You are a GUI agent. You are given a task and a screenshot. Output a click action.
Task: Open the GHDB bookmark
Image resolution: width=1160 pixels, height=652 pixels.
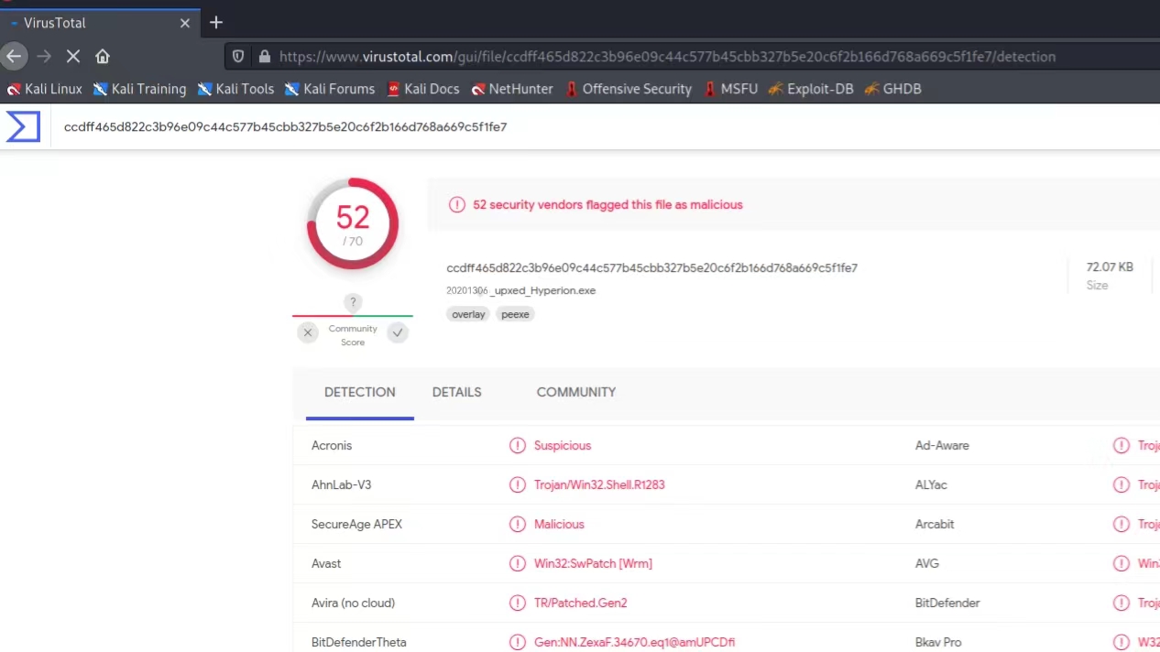(892, 89)
